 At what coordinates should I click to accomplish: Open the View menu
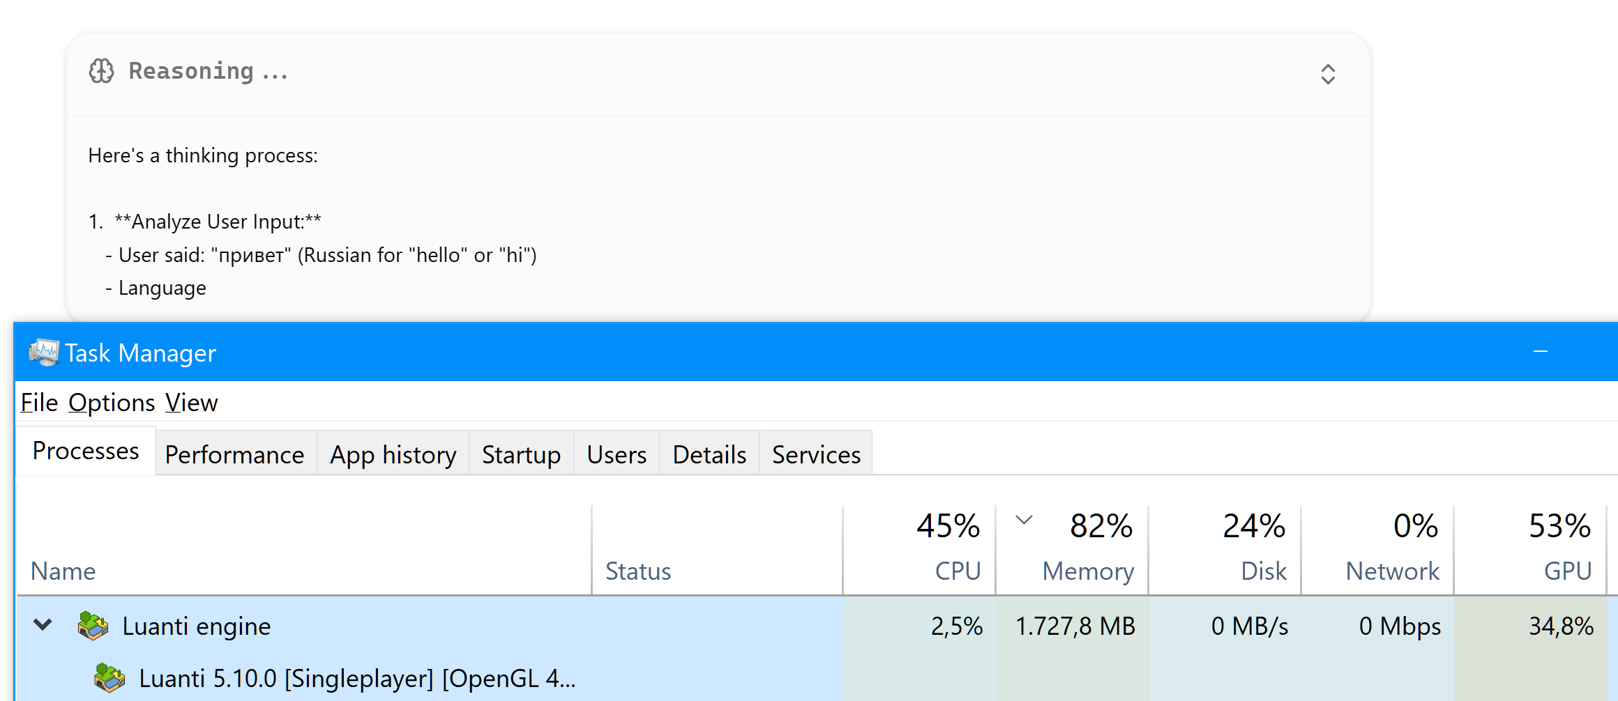click(x=192, y=403)
